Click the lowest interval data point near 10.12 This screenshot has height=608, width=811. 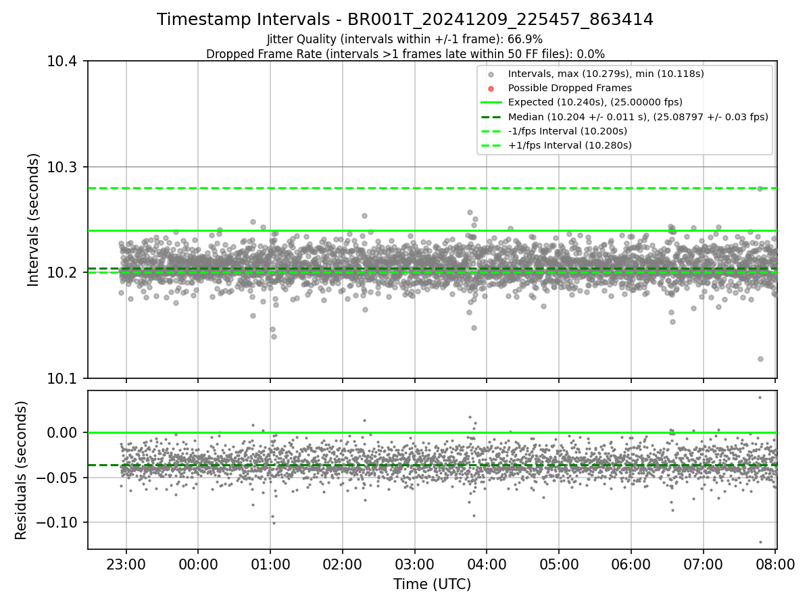pyautogui.click(x=760, y=359)
